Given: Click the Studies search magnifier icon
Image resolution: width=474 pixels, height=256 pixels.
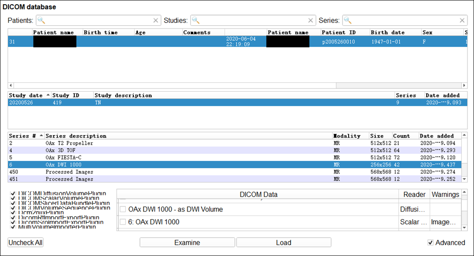Looking at the screenshot, I should (196, 21).
